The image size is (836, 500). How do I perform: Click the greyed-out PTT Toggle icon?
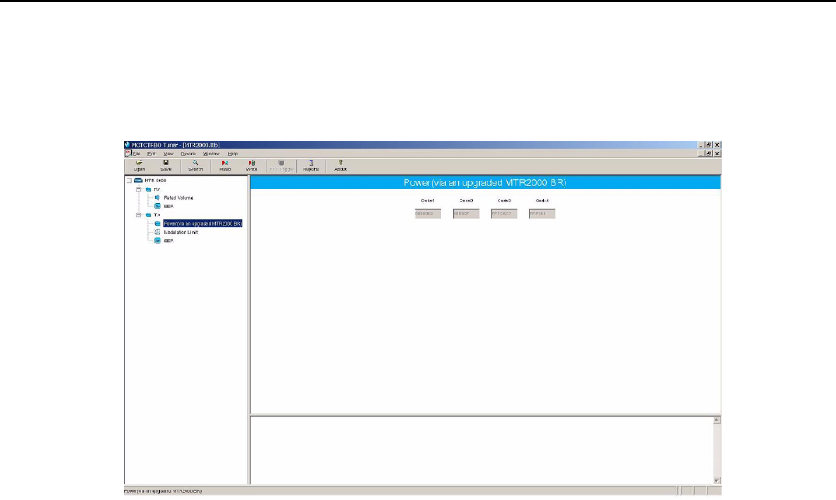click(x=282, y=162)
